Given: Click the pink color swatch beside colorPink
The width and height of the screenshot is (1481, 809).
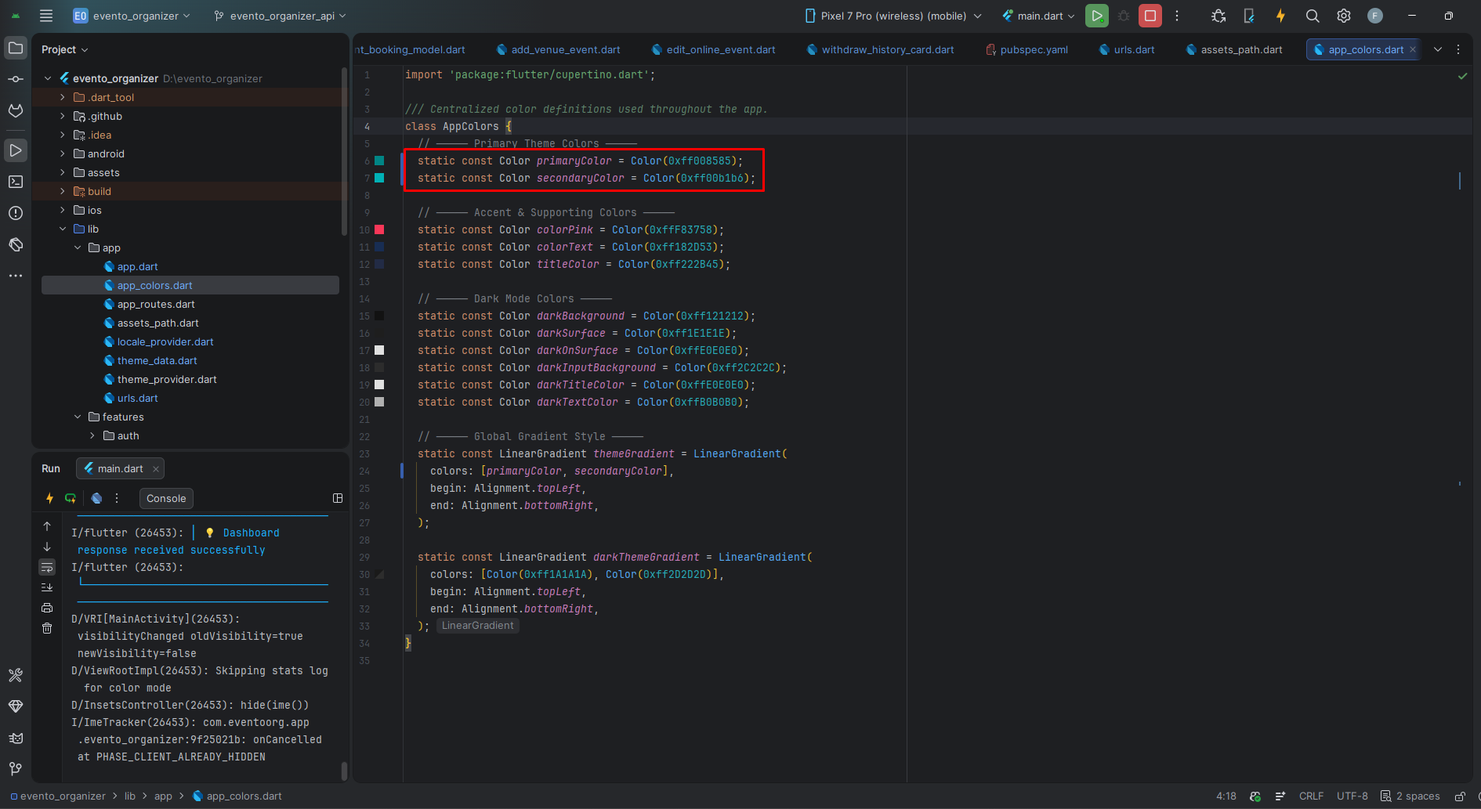Looking at the screenshot, I should [x=378, y=229].
